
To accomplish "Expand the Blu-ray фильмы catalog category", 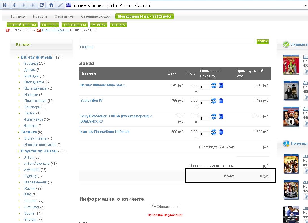I will coord(37,57).
